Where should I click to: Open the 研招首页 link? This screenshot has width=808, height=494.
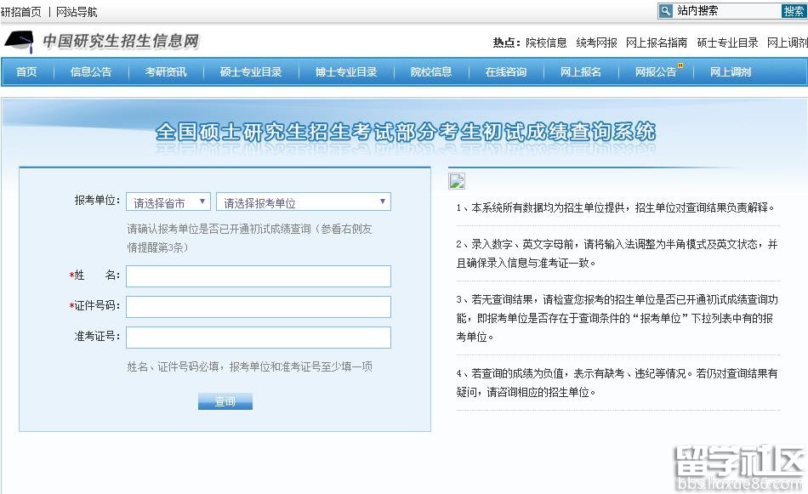[22, 10]
